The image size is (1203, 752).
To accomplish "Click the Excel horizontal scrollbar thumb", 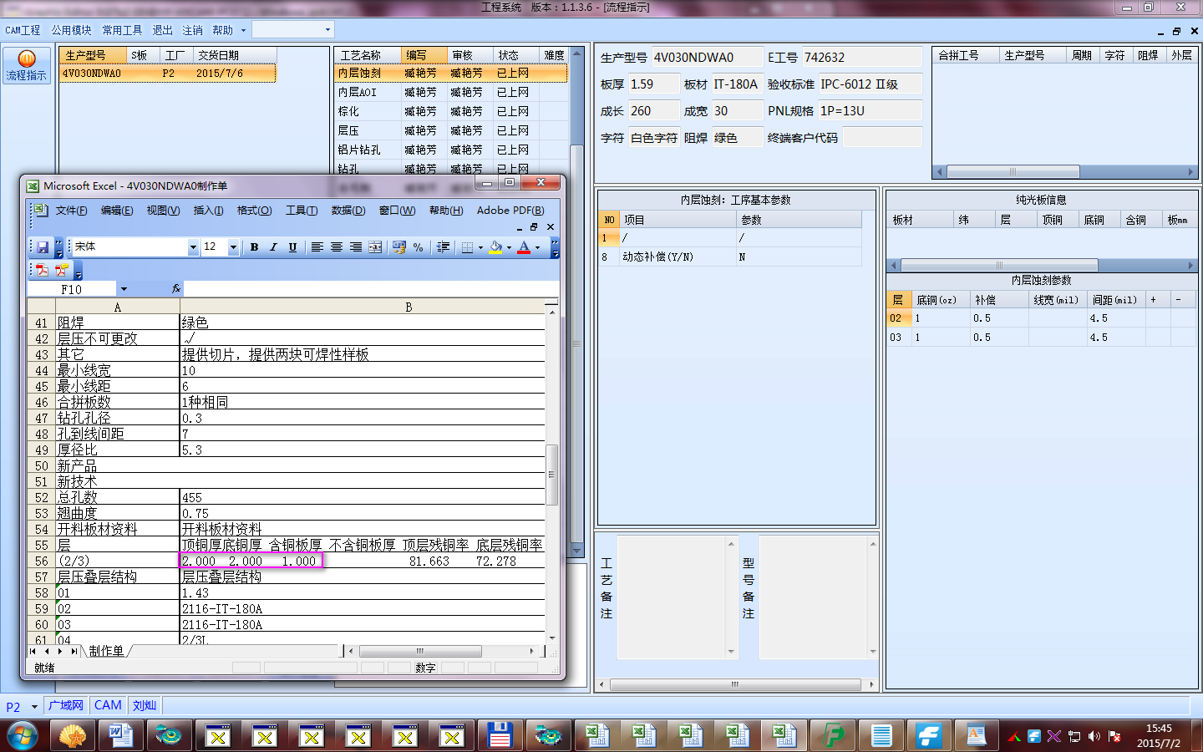I will tap(420, 651).
